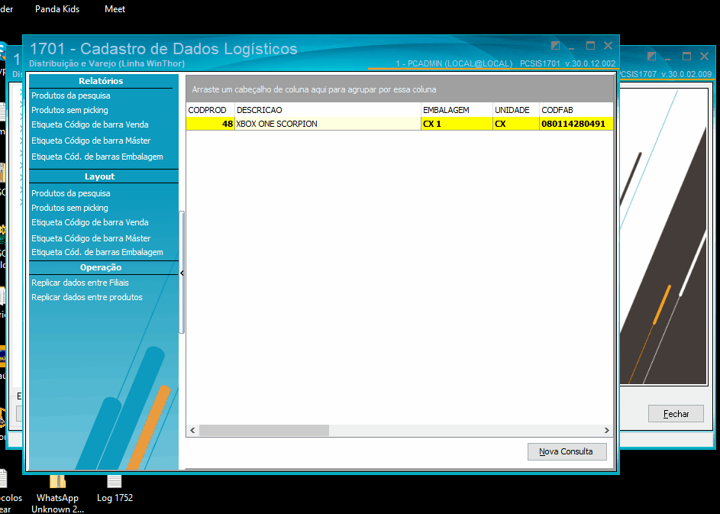Click the Relatórios section header
This screenshot has height=514, width=720.
[x=101, y=81]
